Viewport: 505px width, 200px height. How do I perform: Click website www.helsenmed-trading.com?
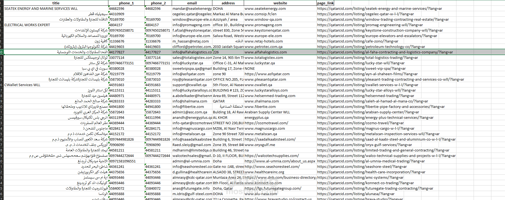280,96
